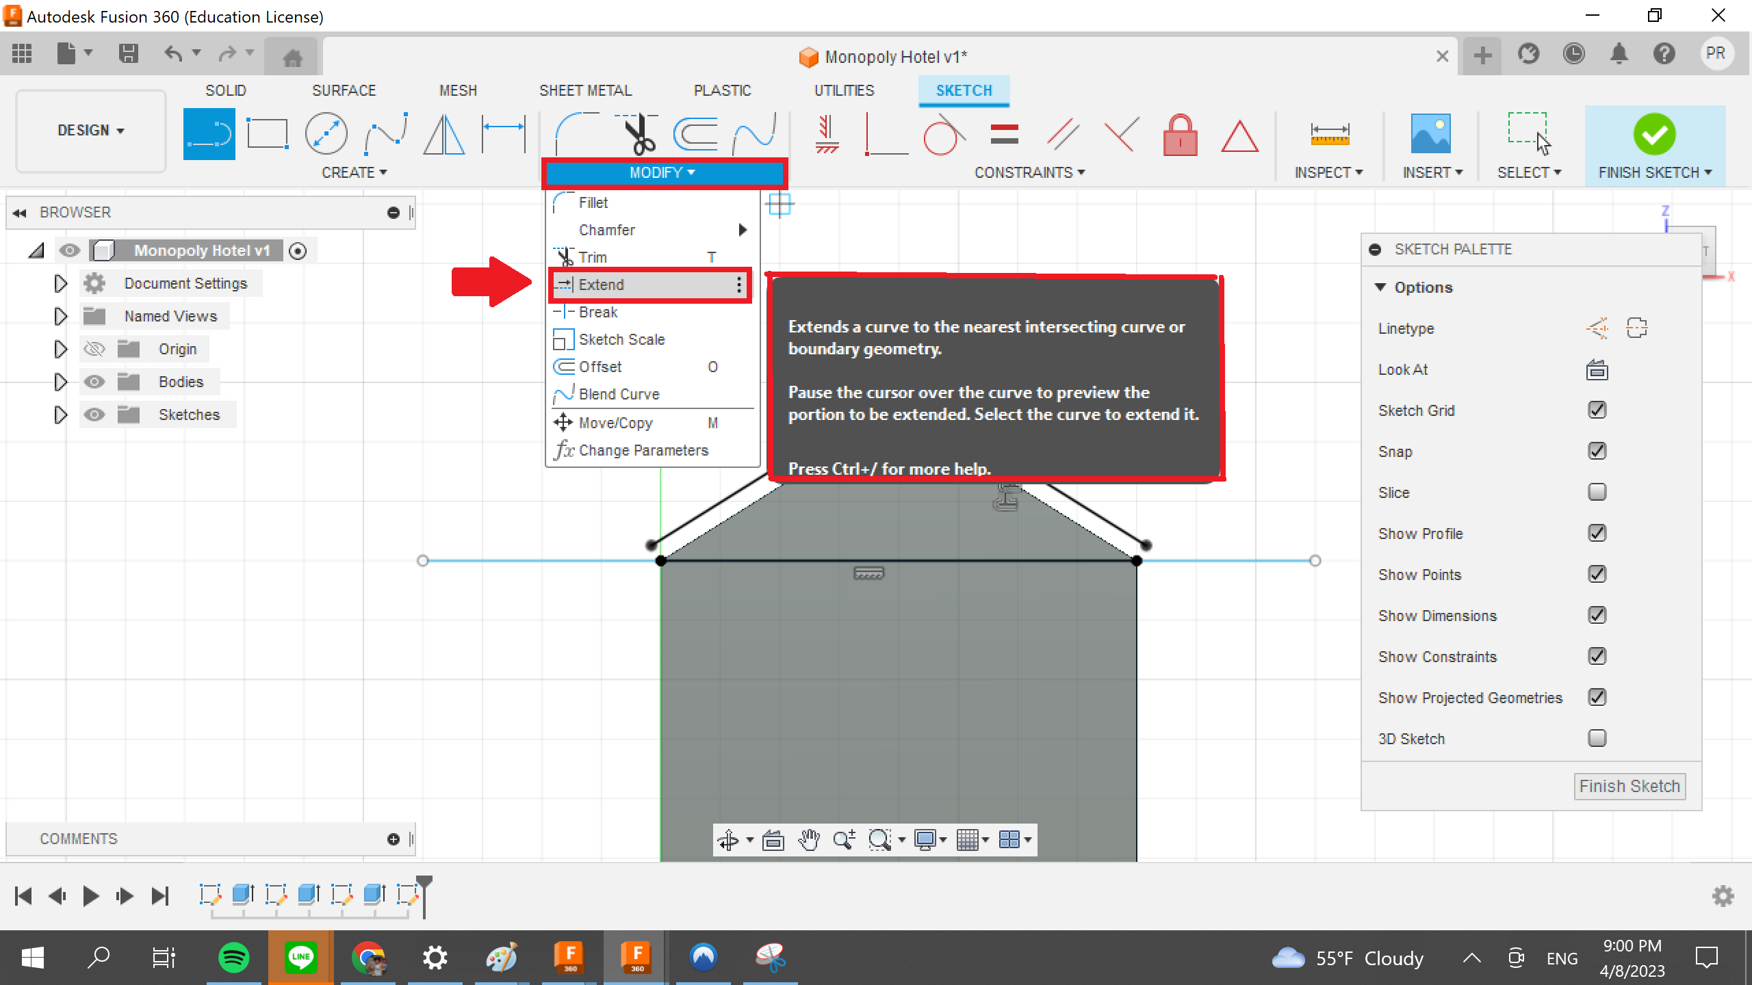
Task: Select the Line sketch tool
Action: (x=209, y=133)
